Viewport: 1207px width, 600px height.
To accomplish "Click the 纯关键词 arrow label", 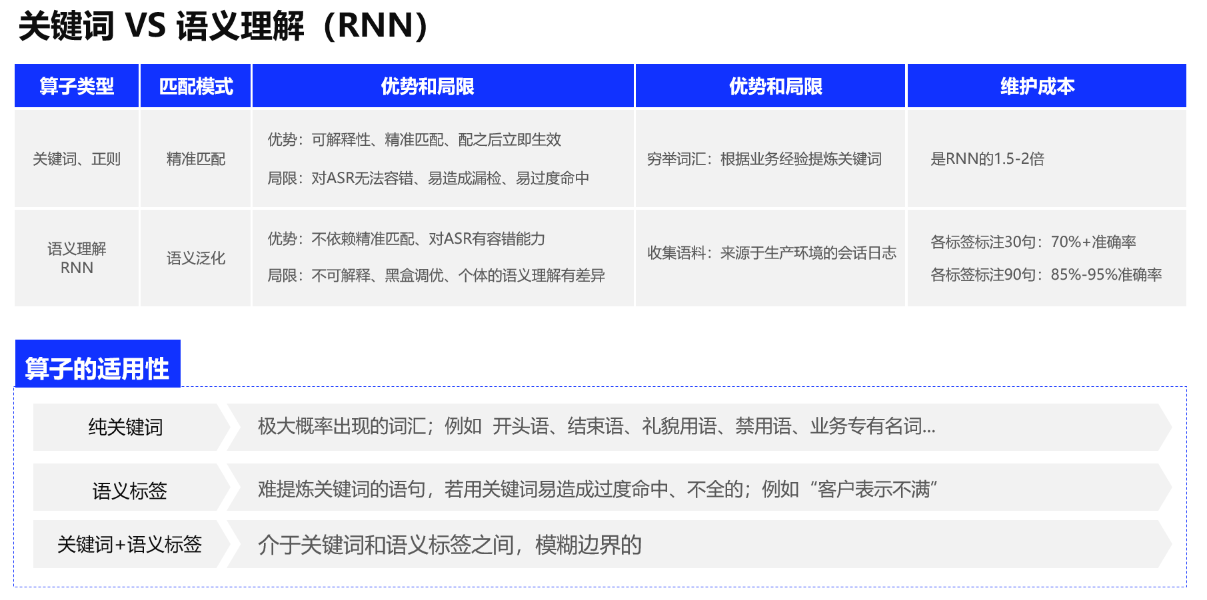I will point(131,427).
